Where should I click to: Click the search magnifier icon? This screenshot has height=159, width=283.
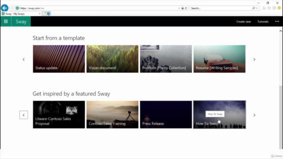click(253, 8)
